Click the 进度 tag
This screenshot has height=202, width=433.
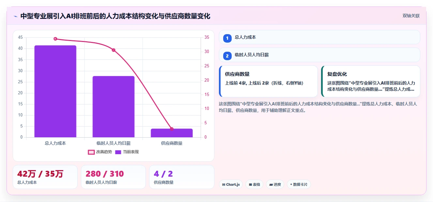coord(275,184)
